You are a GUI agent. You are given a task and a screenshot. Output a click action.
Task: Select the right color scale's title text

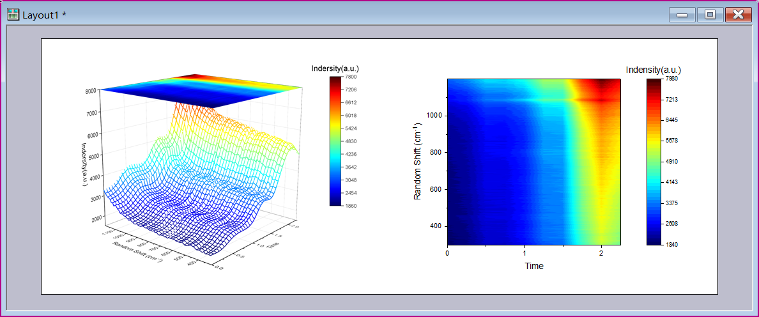click(653, 70)
